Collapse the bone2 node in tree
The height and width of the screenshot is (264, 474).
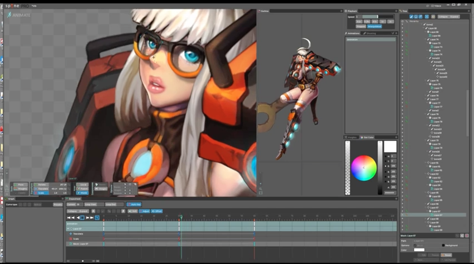pyautogui.click(x=423, y=25)
